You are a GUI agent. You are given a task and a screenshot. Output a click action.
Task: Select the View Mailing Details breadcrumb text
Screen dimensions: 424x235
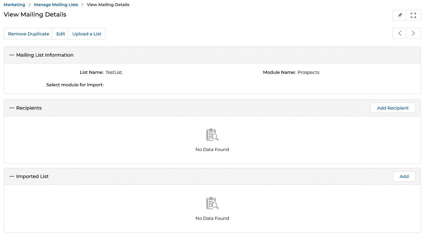coord(108,5)
